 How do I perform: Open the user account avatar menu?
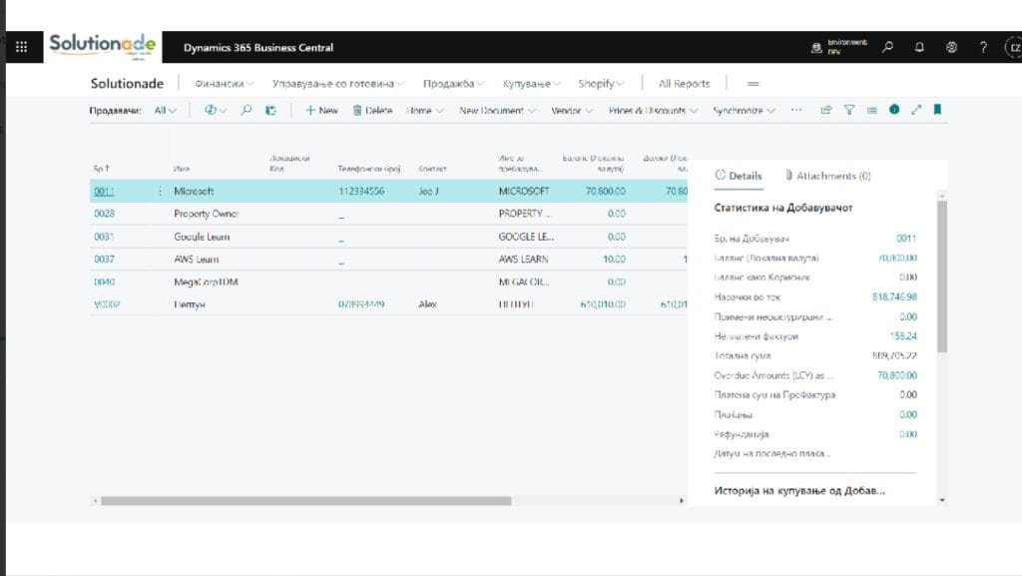(x=1014, y=48)
